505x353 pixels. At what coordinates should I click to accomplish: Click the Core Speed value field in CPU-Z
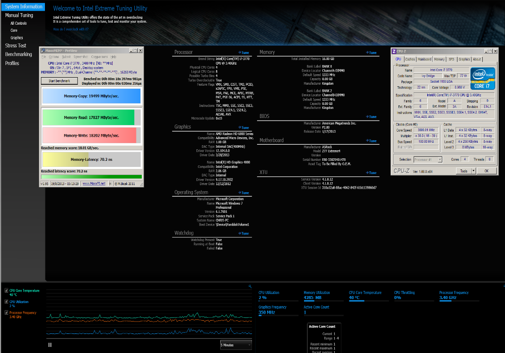[426, 130]
